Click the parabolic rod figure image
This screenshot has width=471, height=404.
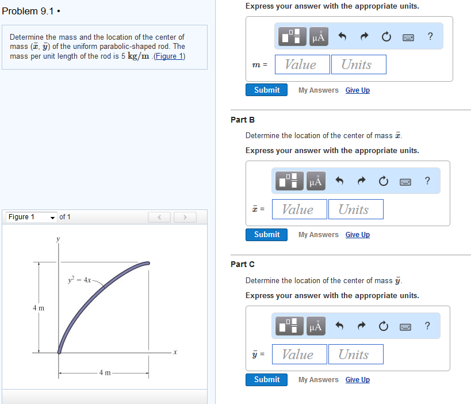pyautogui.click(x=105, y=307)
